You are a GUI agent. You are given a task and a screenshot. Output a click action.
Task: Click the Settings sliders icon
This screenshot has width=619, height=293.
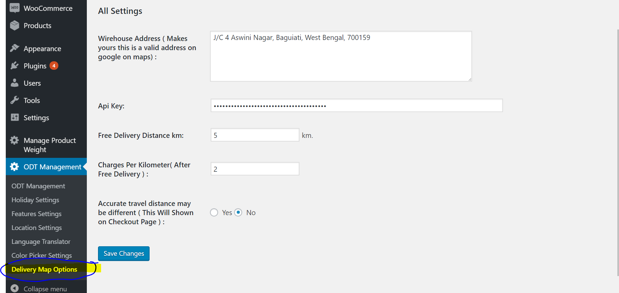[15, 117]
